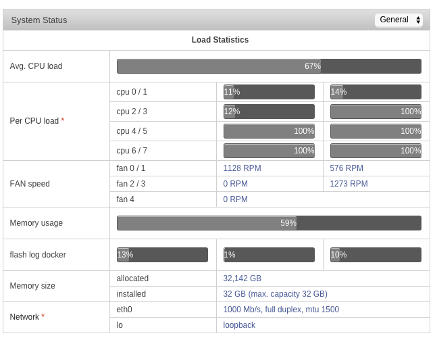Click the docker usage bar showing 10%
The width and height of the screenshot is (435, 342).
point(376,255)
